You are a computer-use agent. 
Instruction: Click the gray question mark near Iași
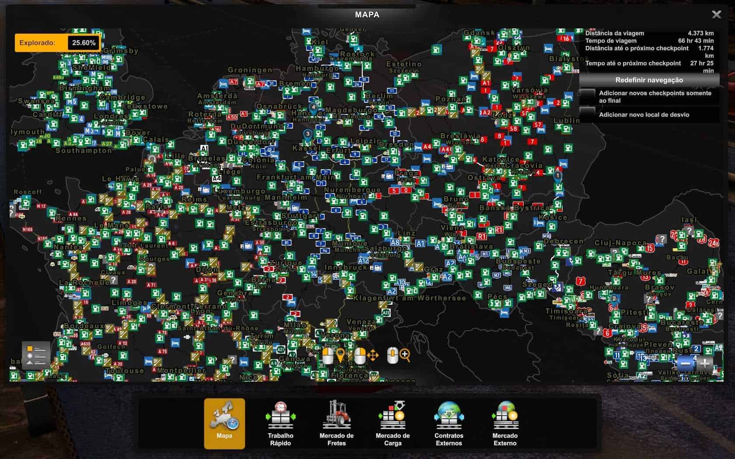point(689,231)
